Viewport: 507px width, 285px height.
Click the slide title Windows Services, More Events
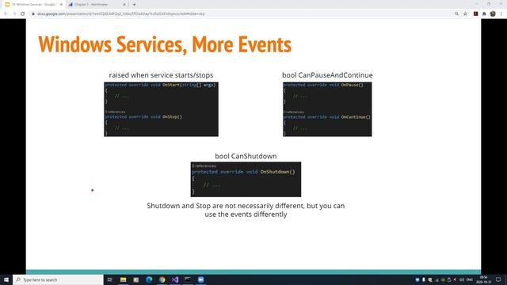click(165, 44)
